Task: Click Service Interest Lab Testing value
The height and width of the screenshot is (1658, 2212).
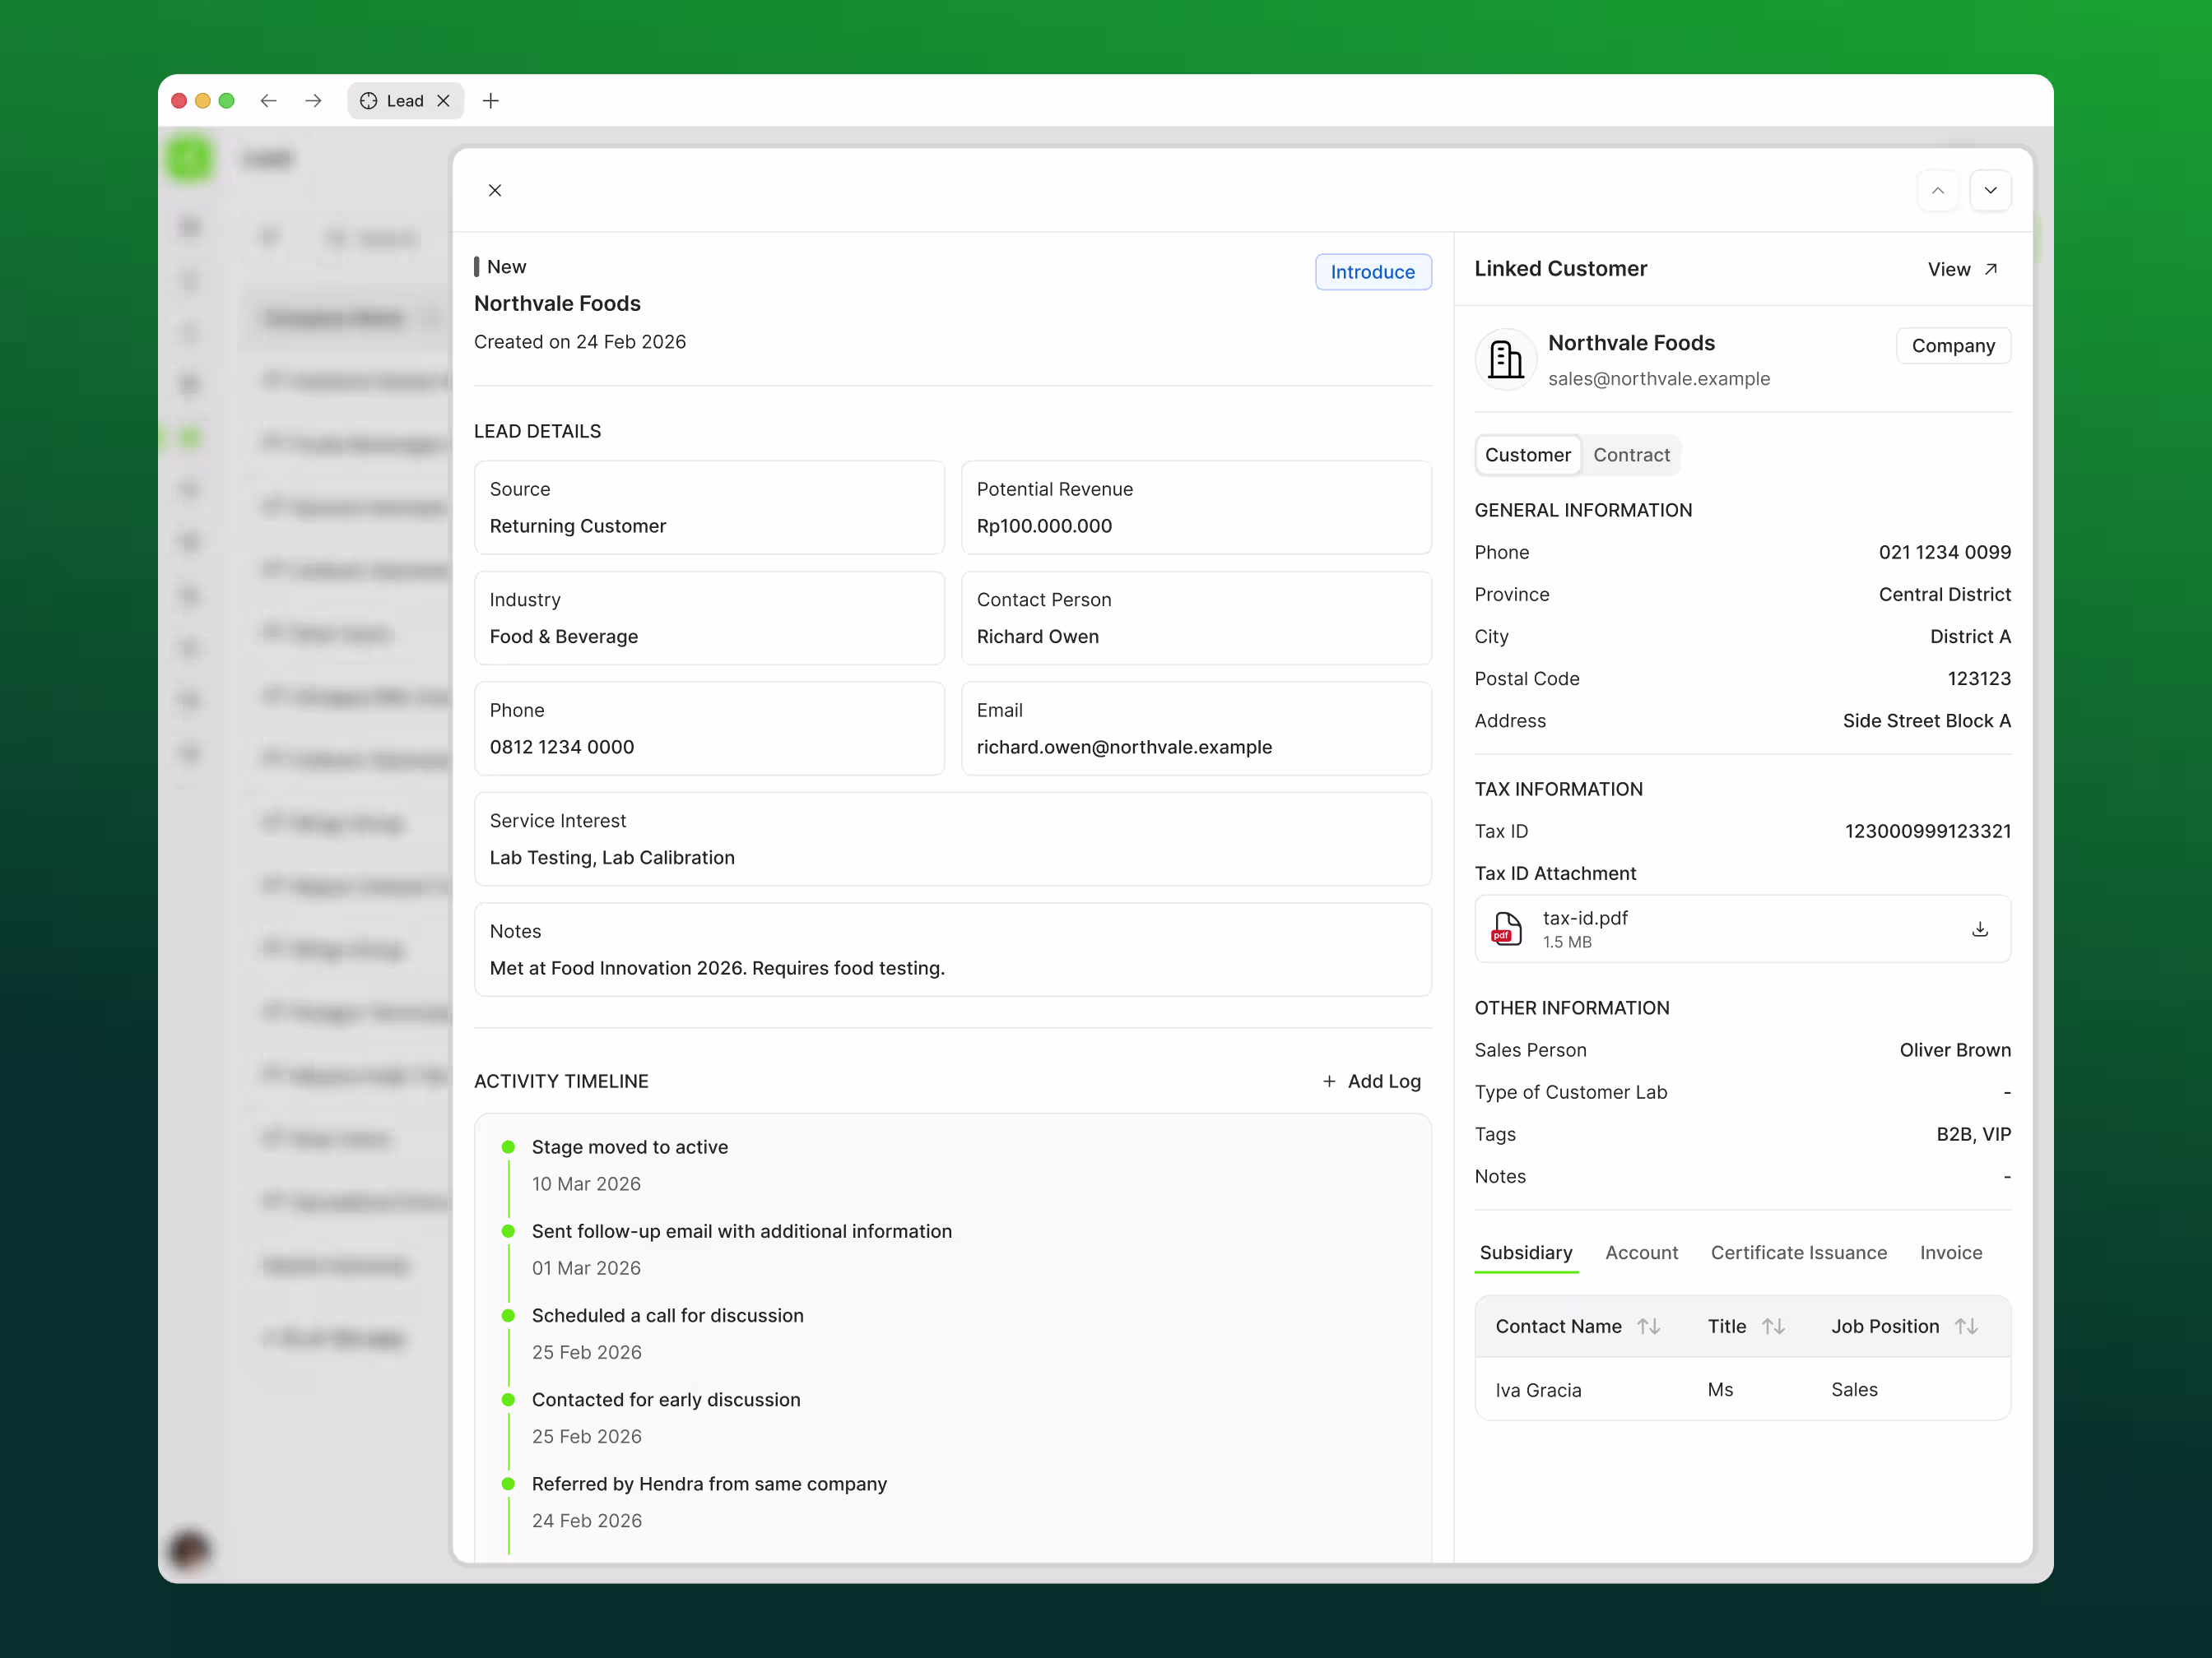Action: pyautogui.click(x=612, y=858)
